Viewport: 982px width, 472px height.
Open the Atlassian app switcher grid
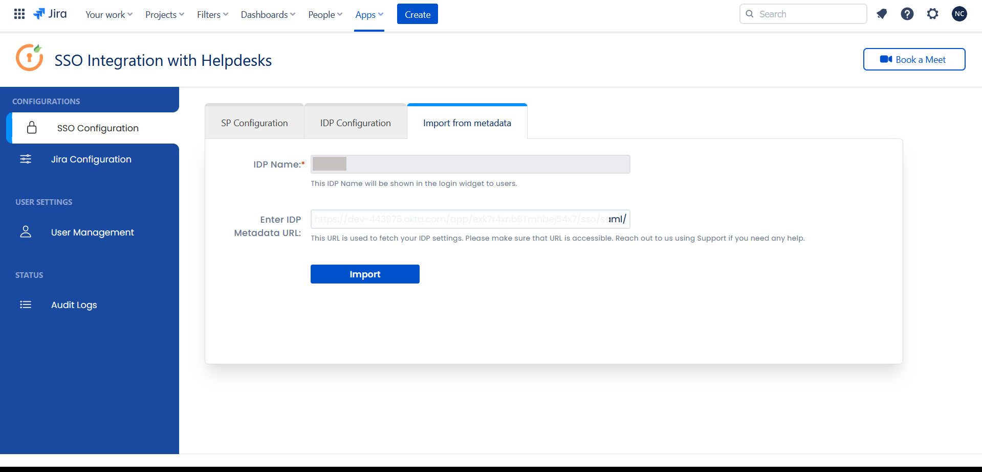pyautogui.click(x=19, y=14)
